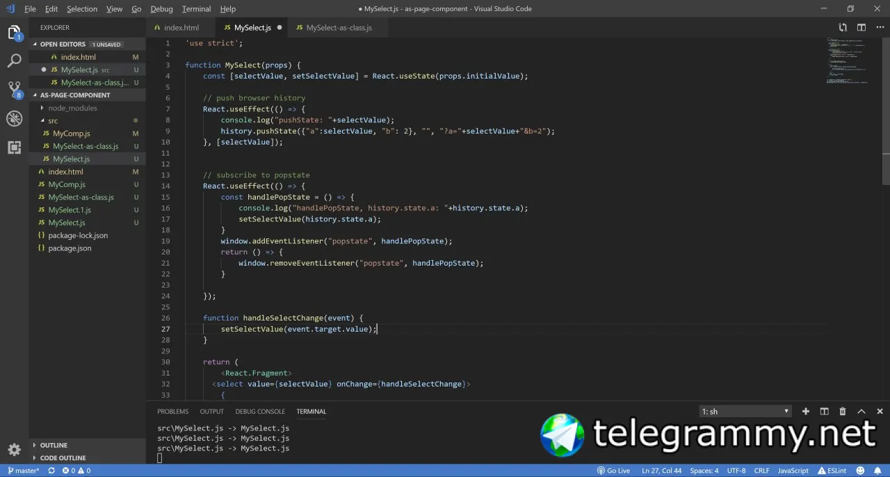
Task: Maximize the terminal panel with up chevron
Action: [861, 412]
